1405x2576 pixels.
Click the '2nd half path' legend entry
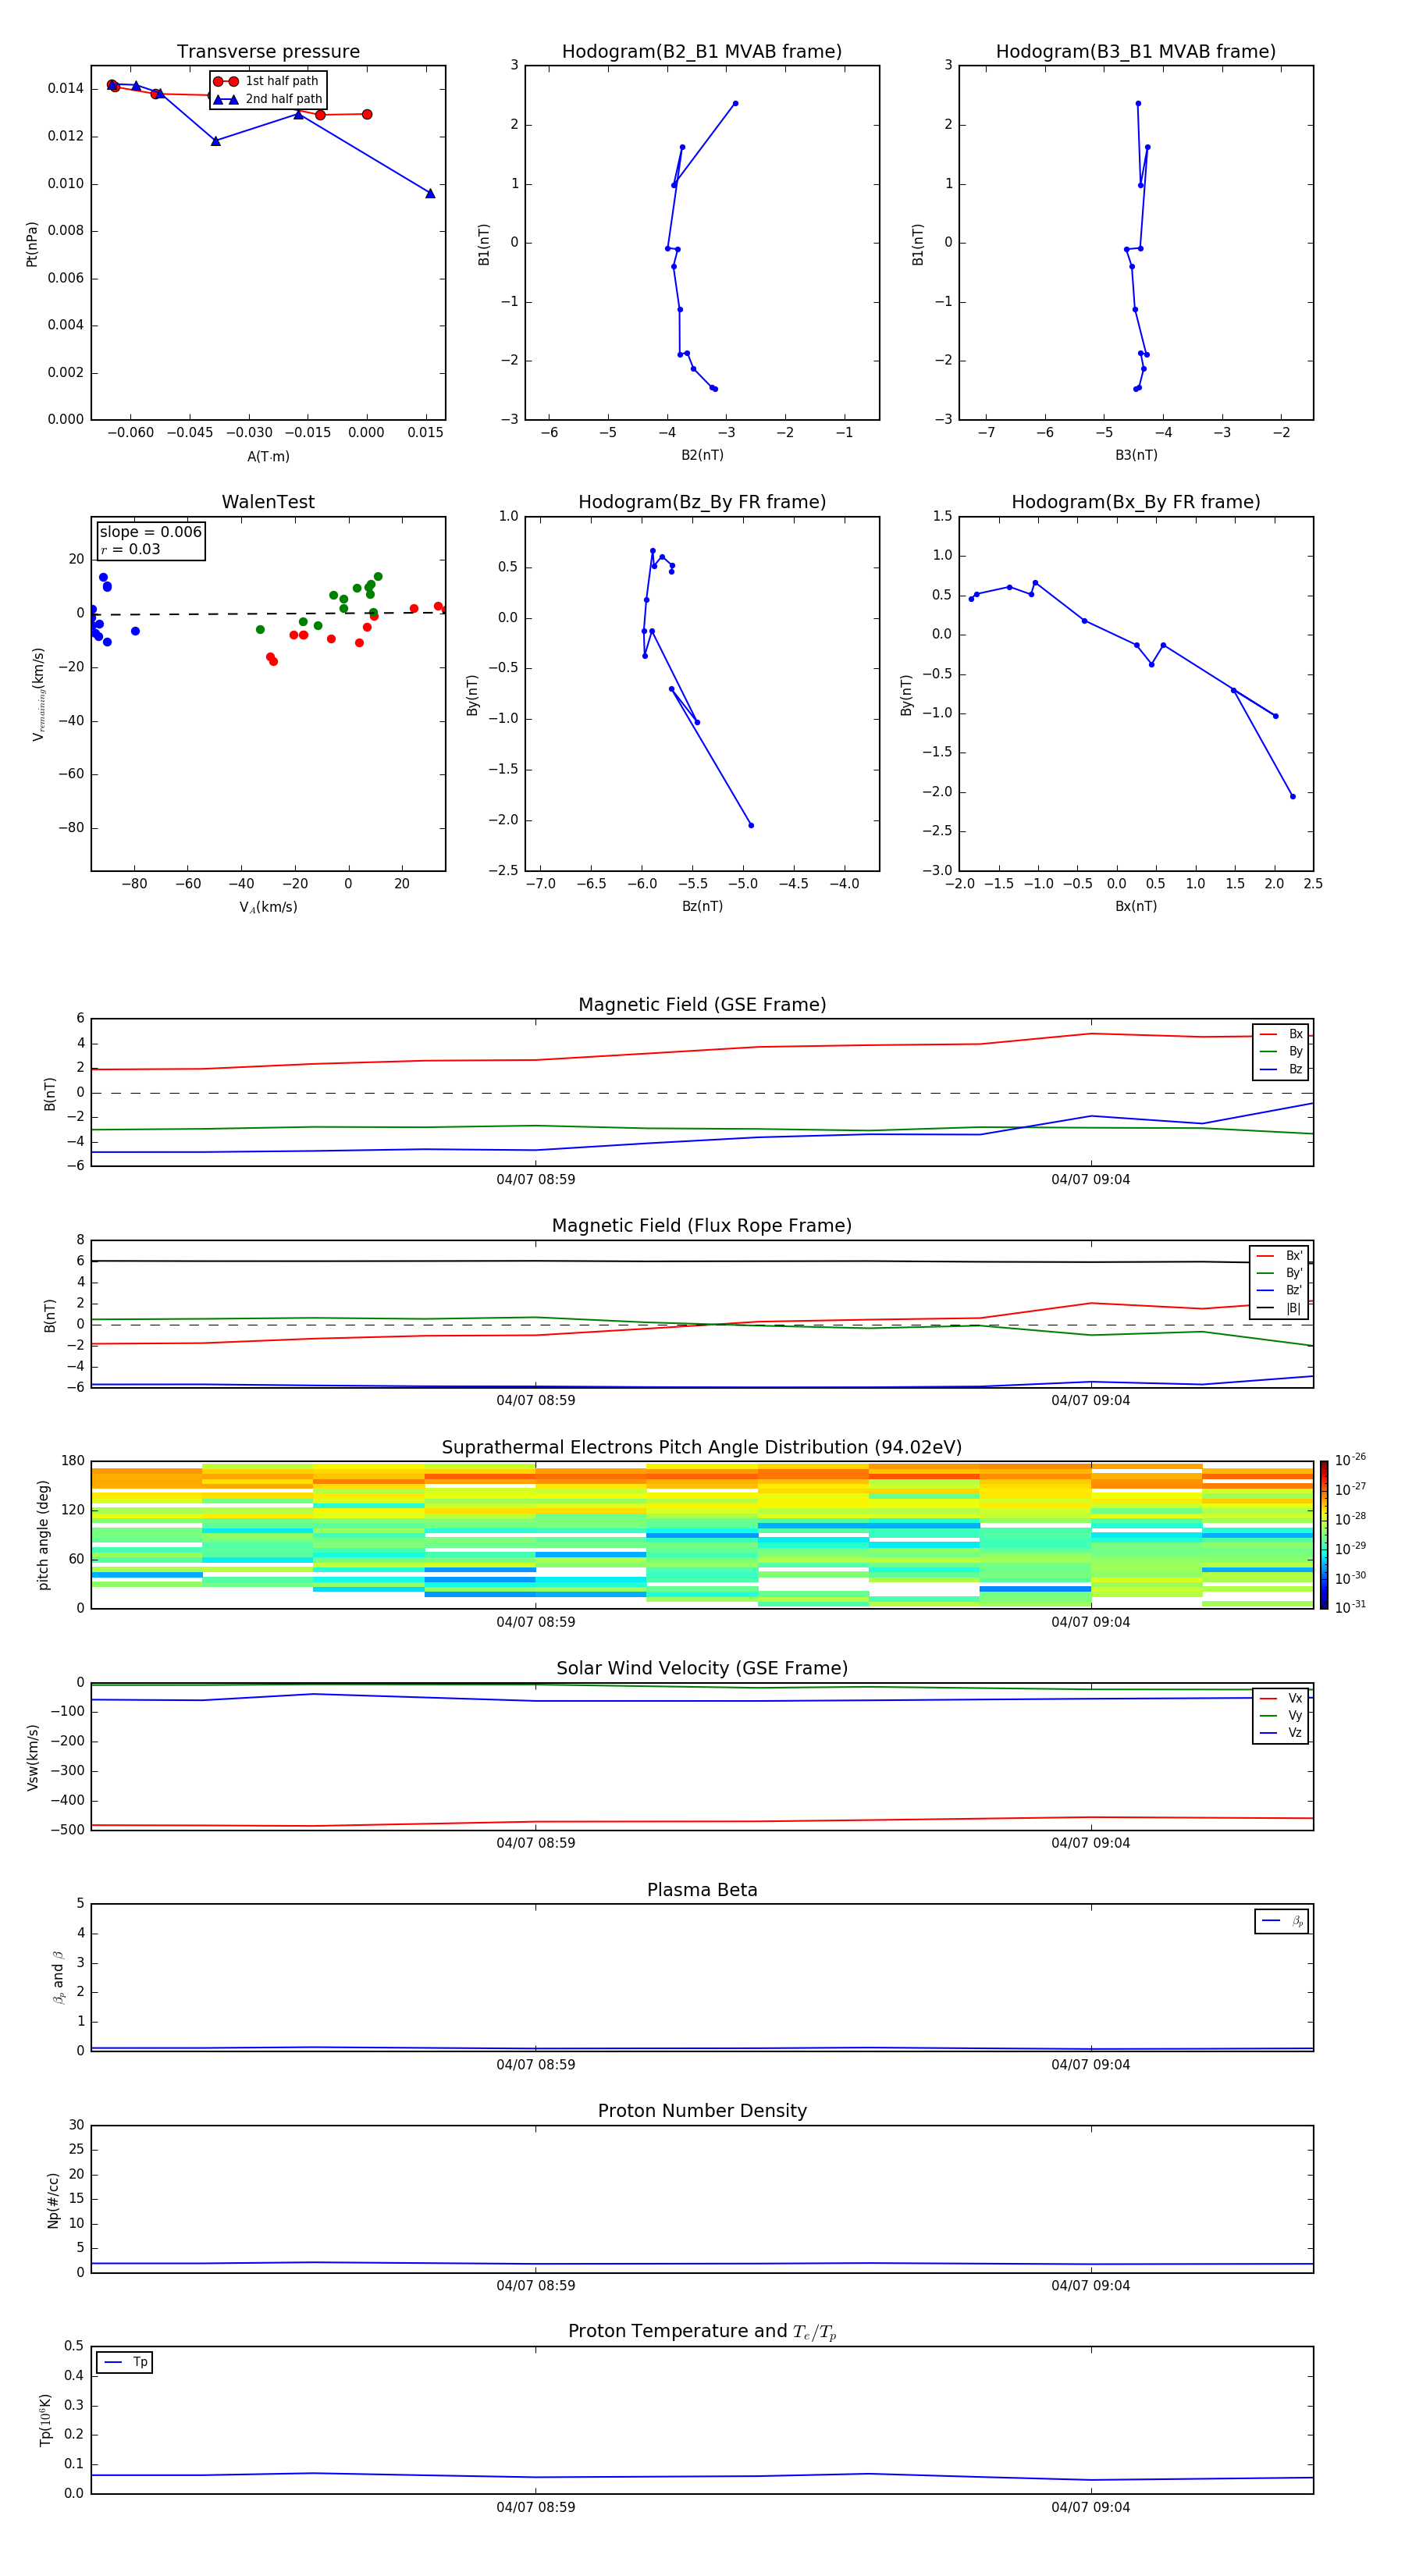(268, 99)
